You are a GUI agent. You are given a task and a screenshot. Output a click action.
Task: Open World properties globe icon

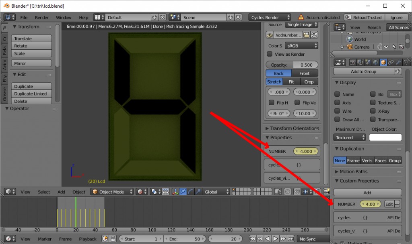coord(375,62)
